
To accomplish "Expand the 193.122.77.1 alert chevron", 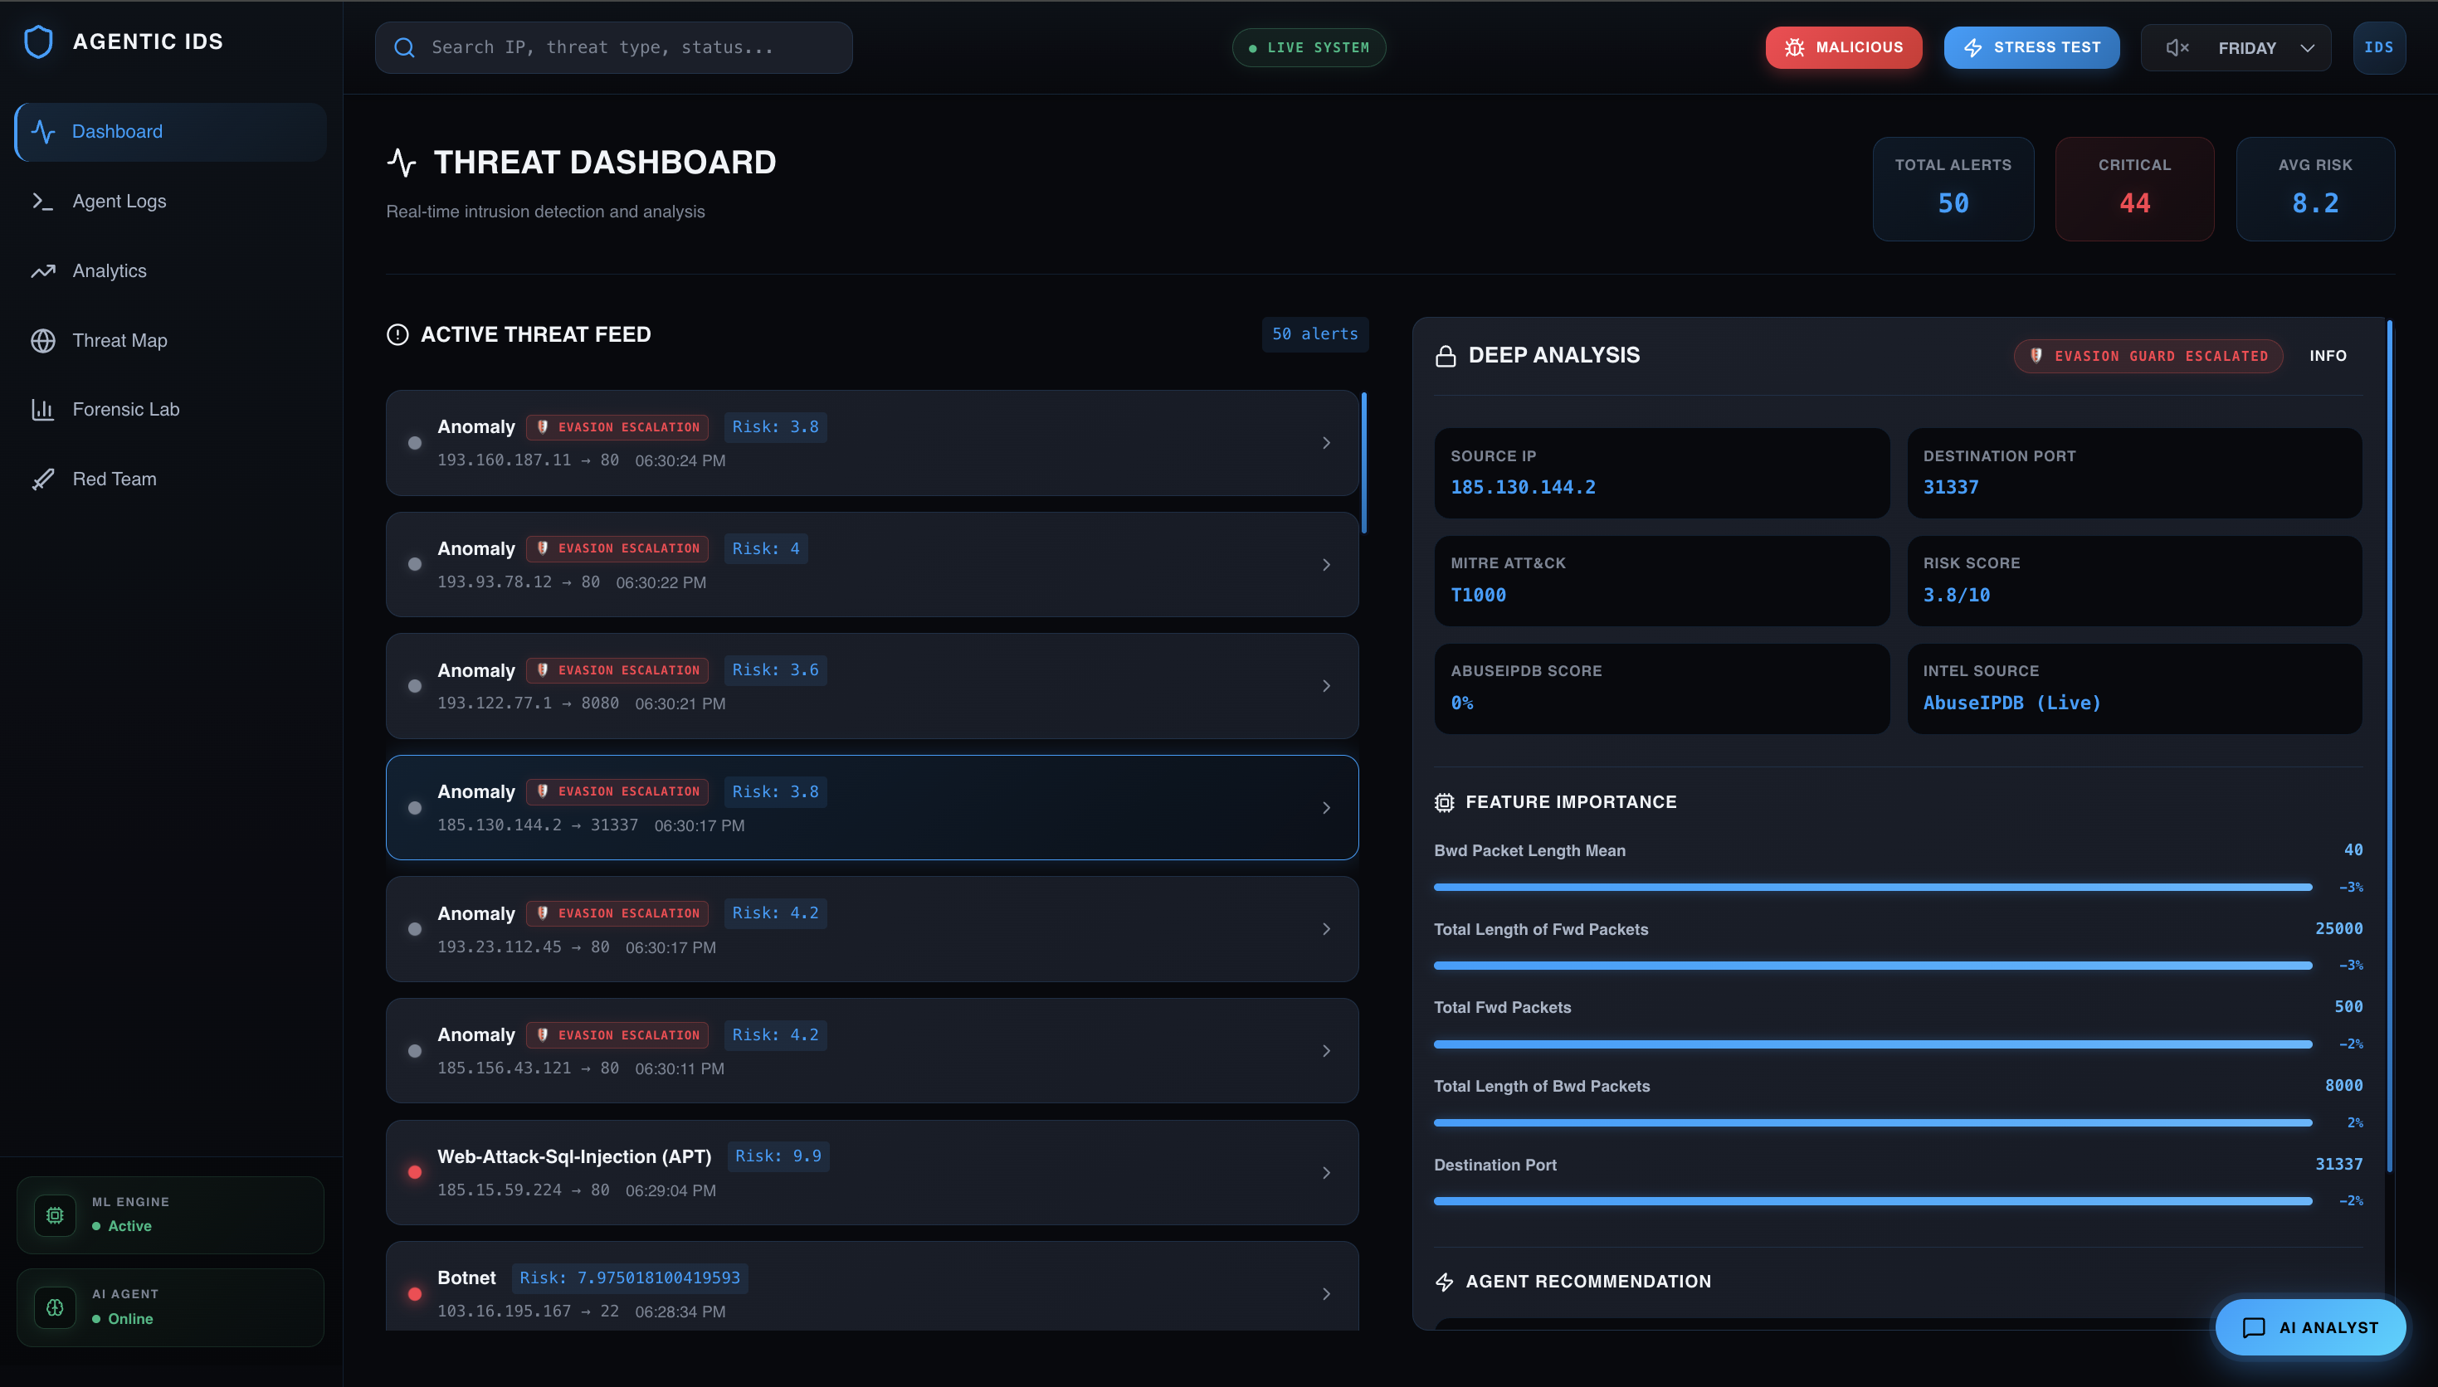I will pyautogui.click(x=1326, y=686).
